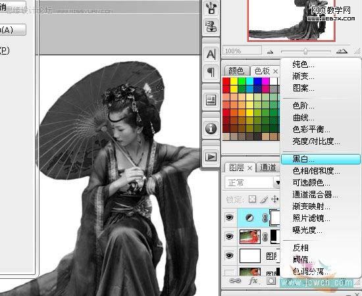Choose 纯色... from the adjustment menu

(303, 64)
